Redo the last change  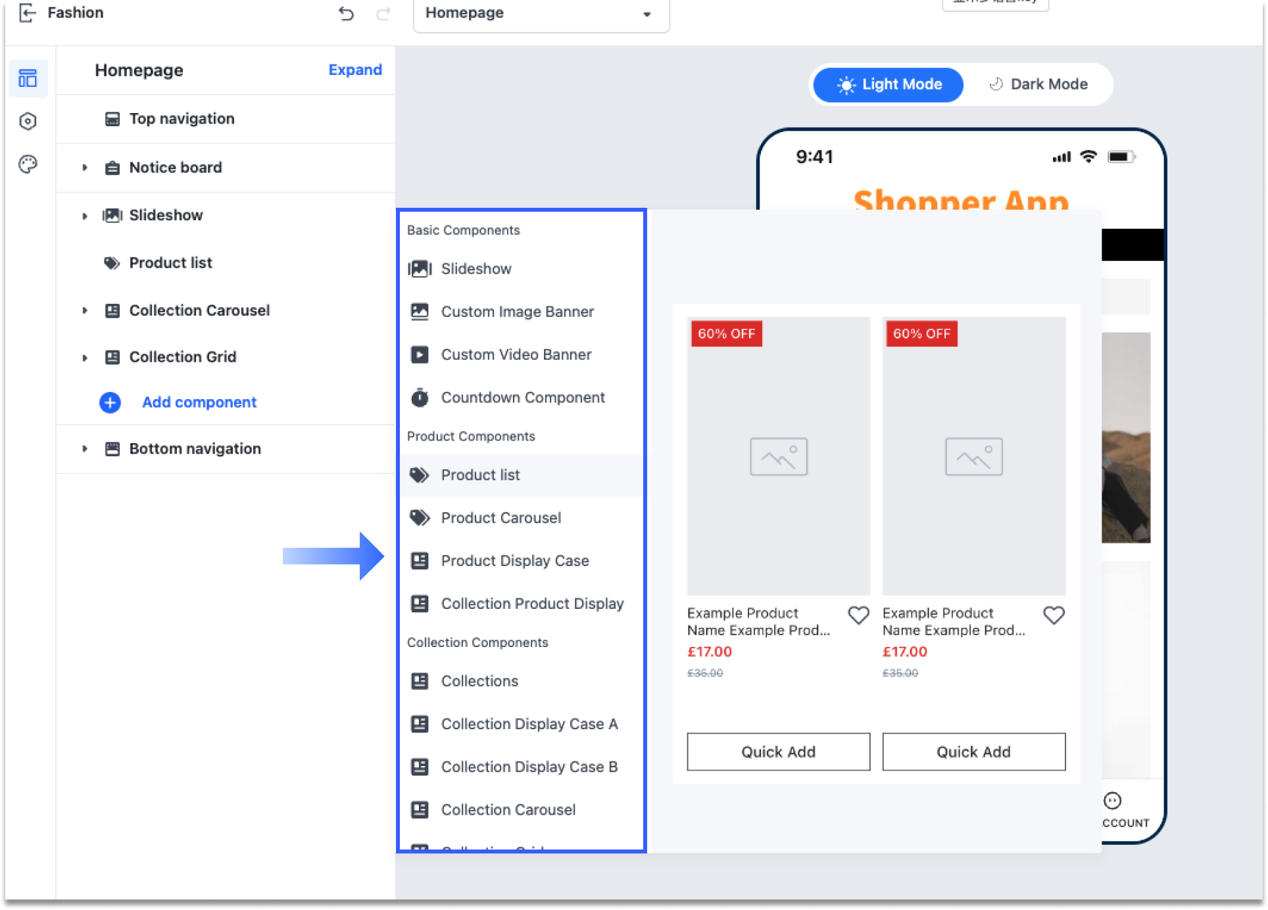pos(383,13)
